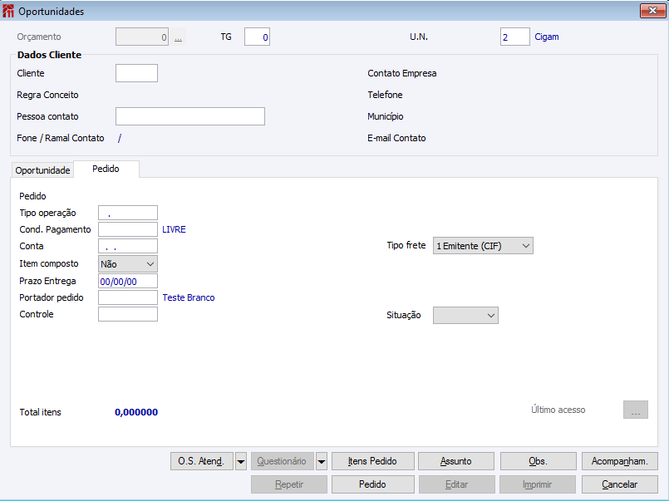Click the Controle input field

click(x=128, y=314)
